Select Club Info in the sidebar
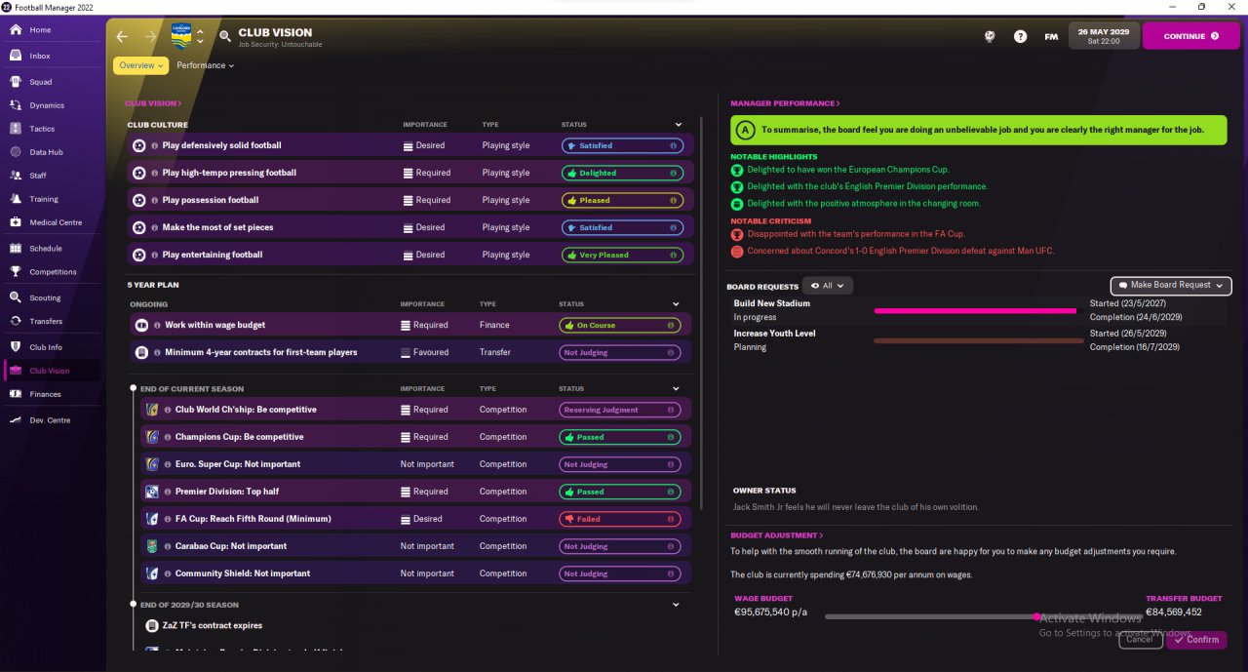Image resolution: width=1248 pixels, height=672 pixels. [x=46, y=347]
